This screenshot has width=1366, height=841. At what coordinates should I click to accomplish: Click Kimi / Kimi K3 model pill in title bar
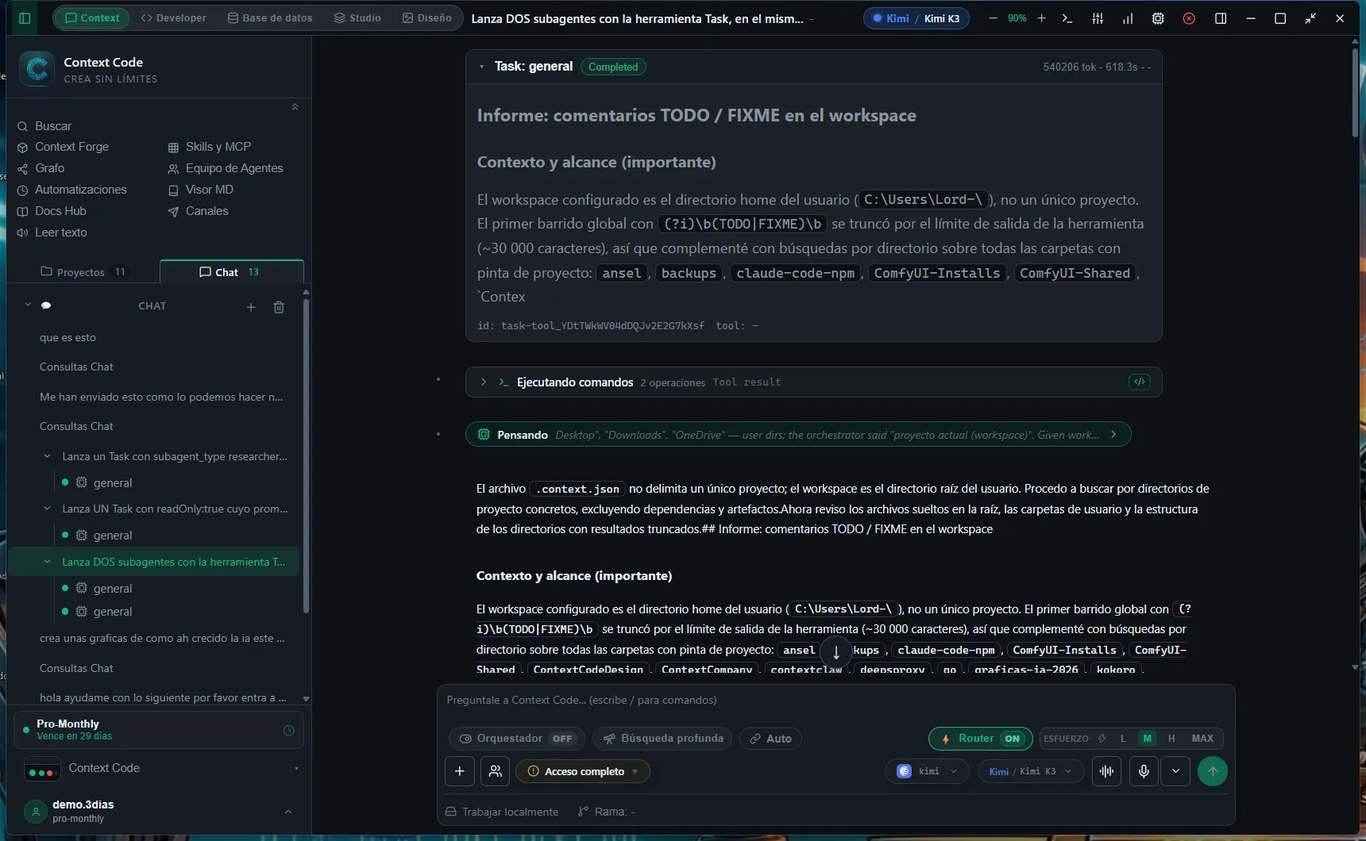click(916, 18)
